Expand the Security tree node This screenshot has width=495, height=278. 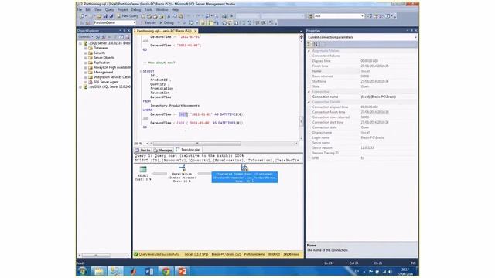[x=85, y=53]
